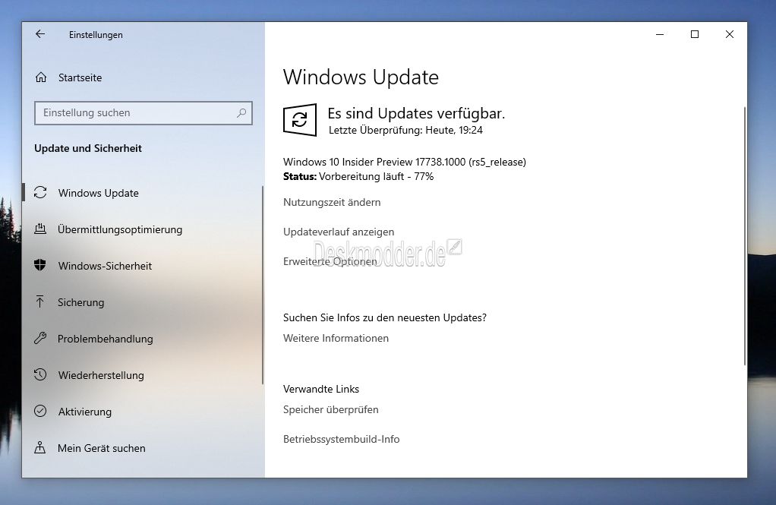Click the Mein Gerät suchen person icon
This screenshot has height=505, width=776.
(40, 447)
